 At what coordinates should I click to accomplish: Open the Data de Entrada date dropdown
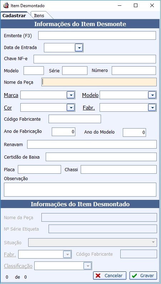[79, 48]
